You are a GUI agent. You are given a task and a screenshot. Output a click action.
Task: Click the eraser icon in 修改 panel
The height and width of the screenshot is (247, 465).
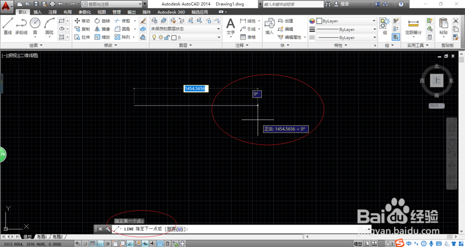tap(143, 21)
